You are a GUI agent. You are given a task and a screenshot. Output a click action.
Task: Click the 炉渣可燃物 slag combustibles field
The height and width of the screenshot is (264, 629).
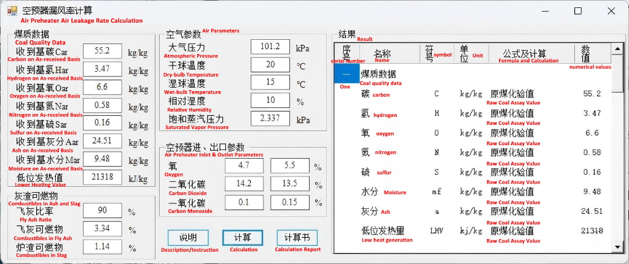[x=102, y=246]
